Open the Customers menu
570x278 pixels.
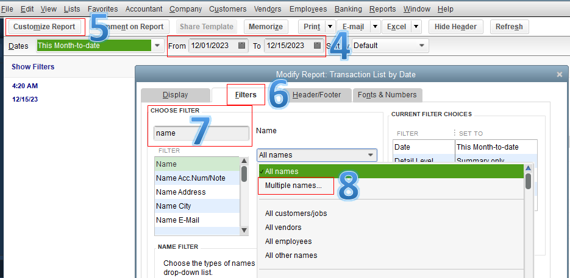click(x=228, y=9)
